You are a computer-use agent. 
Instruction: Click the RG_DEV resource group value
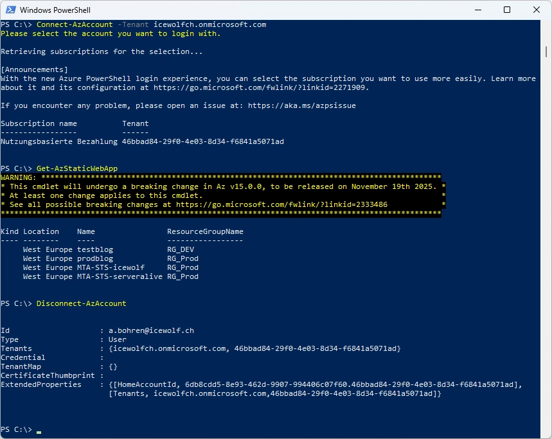click(x=181, y=249)
